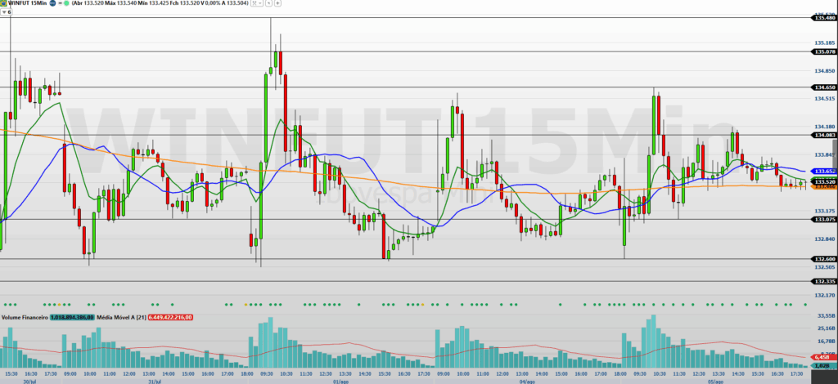Screen dimensions: 838x384
Task: Click the 25,16B volume axis label
Action: (827, 328)
